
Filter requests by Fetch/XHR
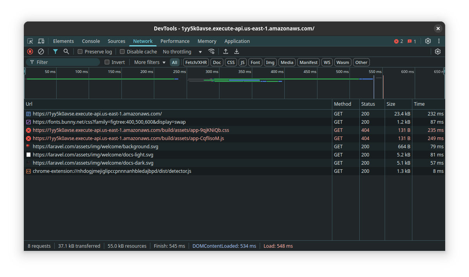point(196,62)
